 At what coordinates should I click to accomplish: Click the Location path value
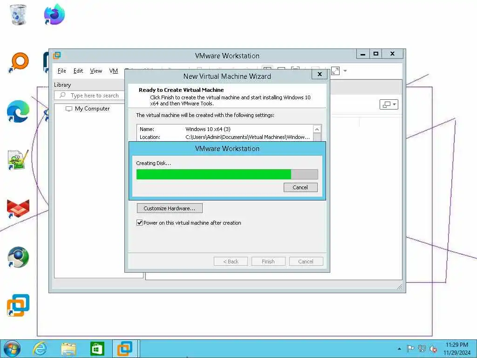pyautogui.click(x=248, y=137)
